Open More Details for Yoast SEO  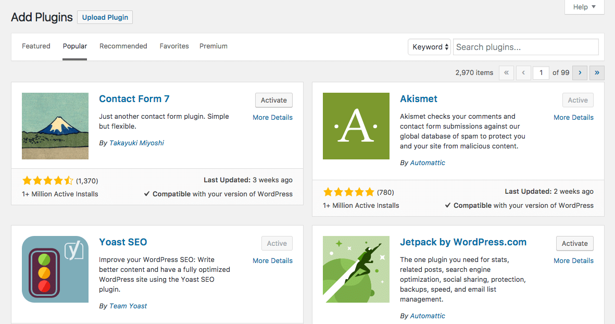[272, 260]
